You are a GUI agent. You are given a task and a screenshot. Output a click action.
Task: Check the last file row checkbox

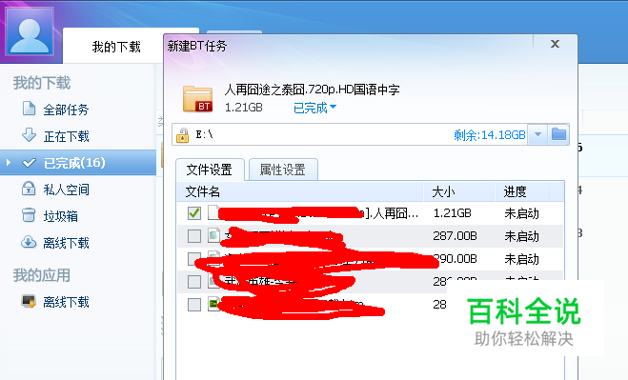click(x=194, y=305)
